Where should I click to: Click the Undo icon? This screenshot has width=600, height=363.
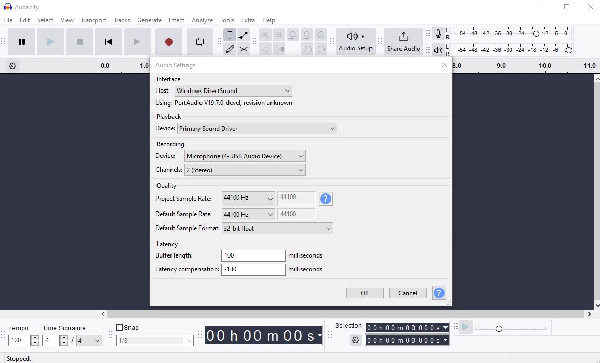[x=307, y=49]
